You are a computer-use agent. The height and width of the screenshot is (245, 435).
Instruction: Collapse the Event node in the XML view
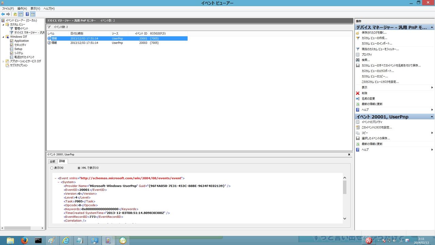click(x=55, y=178)
